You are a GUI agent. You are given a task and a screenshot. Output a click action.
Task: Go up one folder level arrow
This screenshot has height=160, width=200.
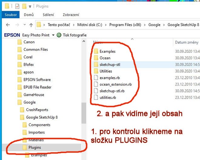(x=31, y=25)
